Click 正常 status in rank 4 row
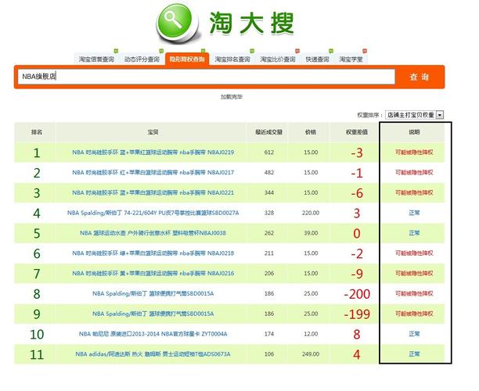This screenshot has height=391, width=479. coord(414,213)
